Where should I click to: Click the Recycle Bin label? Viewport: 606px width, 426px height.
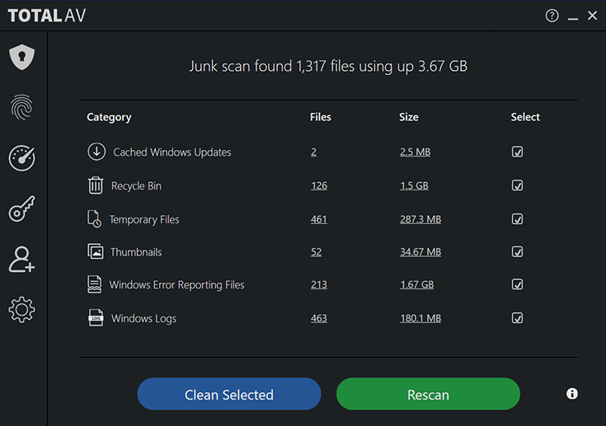tap(136, 185)
